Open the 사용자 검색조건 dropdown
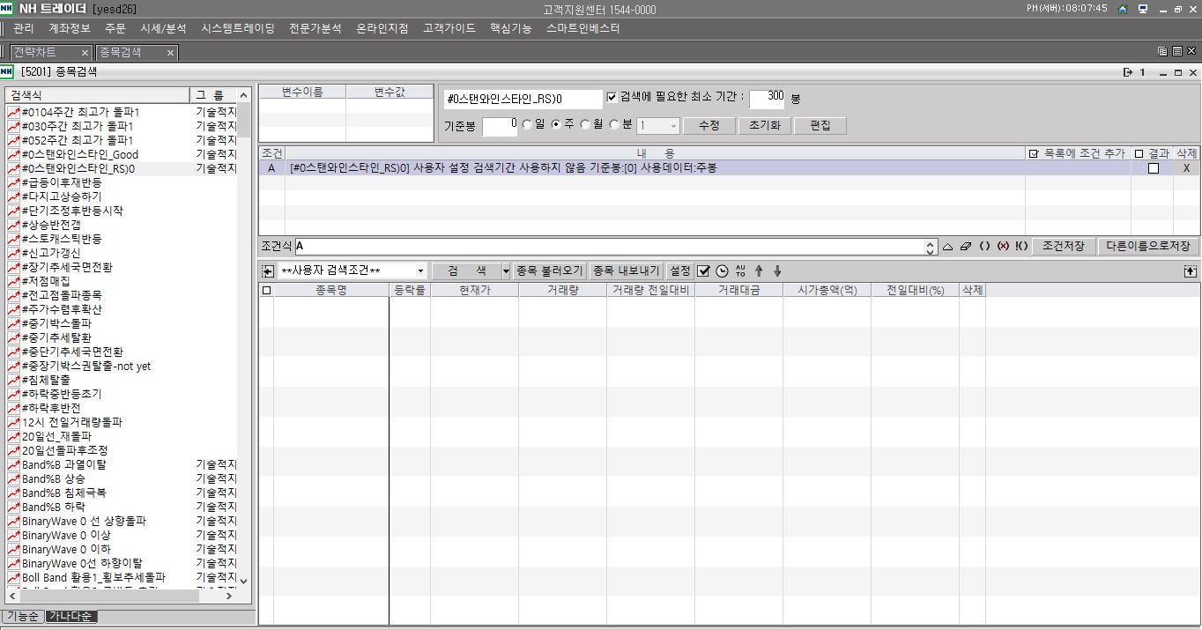Viewport: 1202px width, 630px height. pyautogui.click(x=420, y=271)
